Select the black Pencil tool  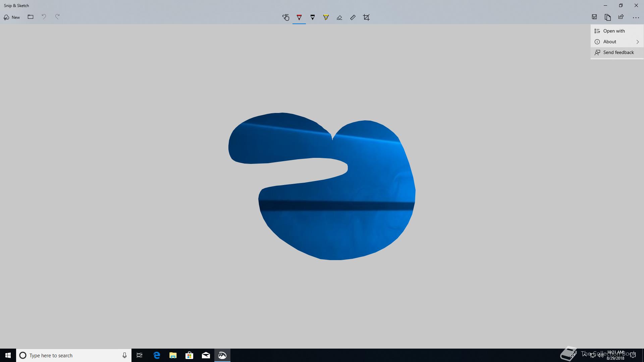313,17
